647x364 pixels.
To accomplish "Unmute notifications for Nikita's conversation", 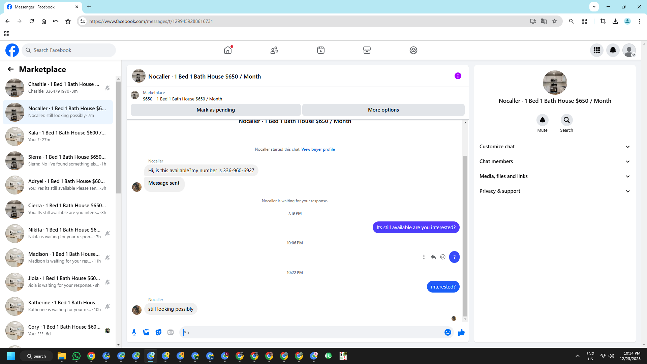I will 107,234.
